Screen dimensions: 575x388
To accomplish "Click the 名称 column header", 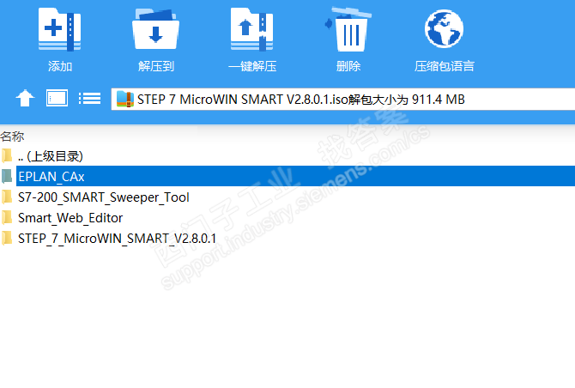I will 12,136.
